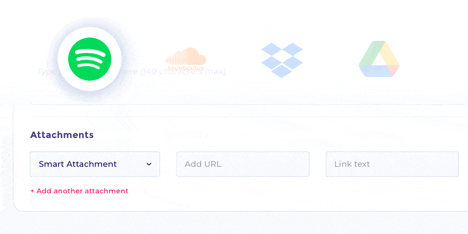This screenshot has height=234, width=468.
Task: Focus the Link text input field
Action: tap(392, 164)
